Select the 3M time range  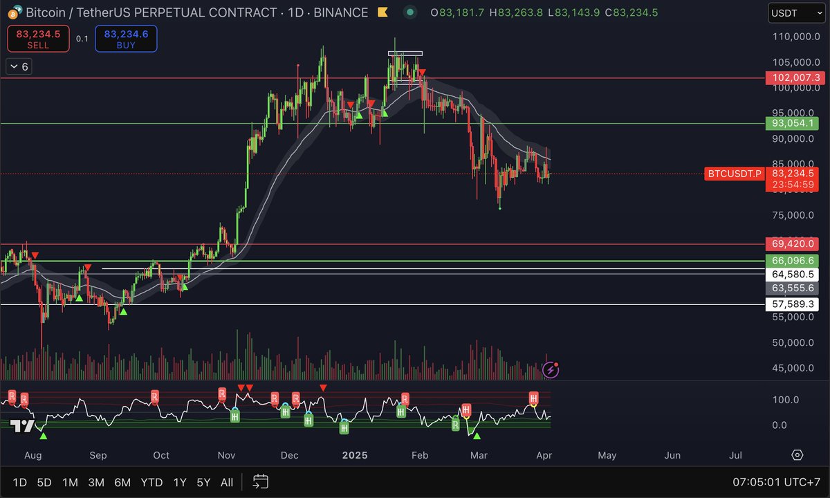click(x=96, y=482)
